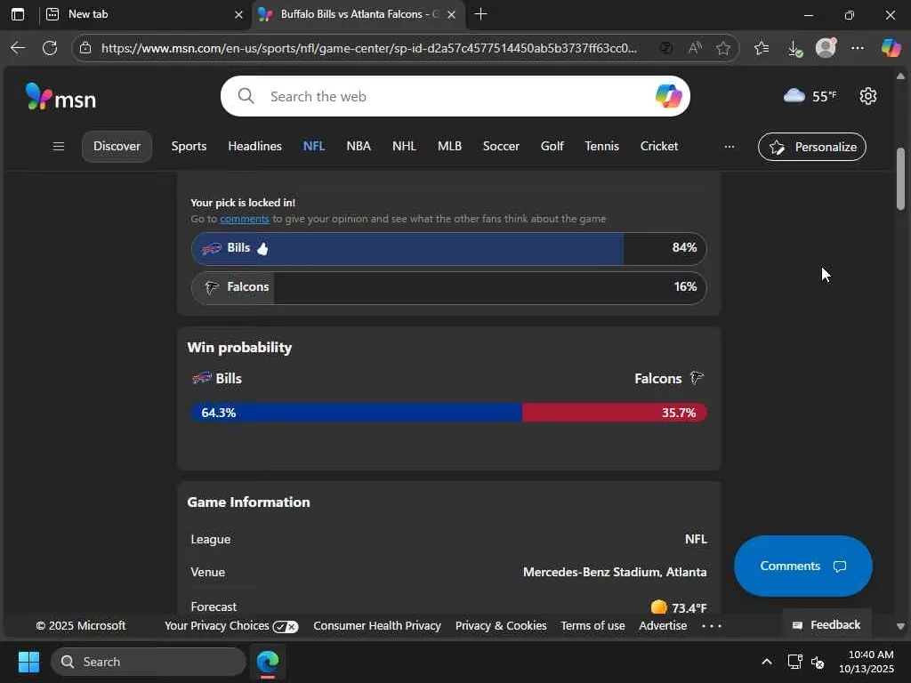Image resolution: width=911 pixels, height=683 pixels.
Task: Open the Favorites list icon
Action: [x=762, y=48]
